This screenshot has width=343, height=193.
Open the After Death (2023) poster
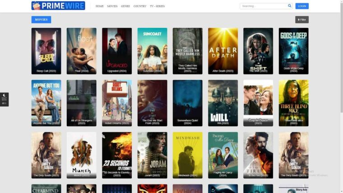point(223,51)
